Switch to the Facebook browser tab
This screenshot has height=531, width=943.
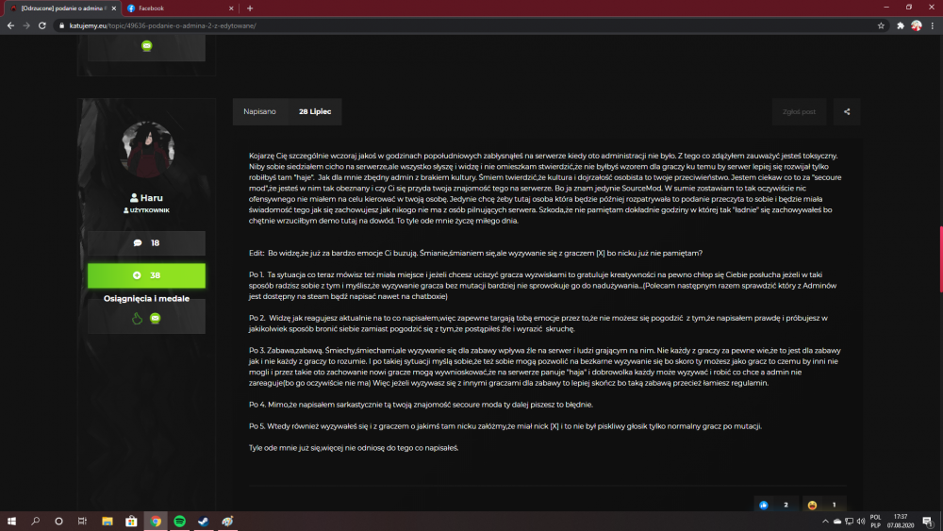[180, 8]
